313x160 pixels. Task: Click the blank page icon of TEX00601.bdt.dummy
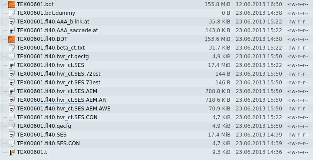(12, 13)
